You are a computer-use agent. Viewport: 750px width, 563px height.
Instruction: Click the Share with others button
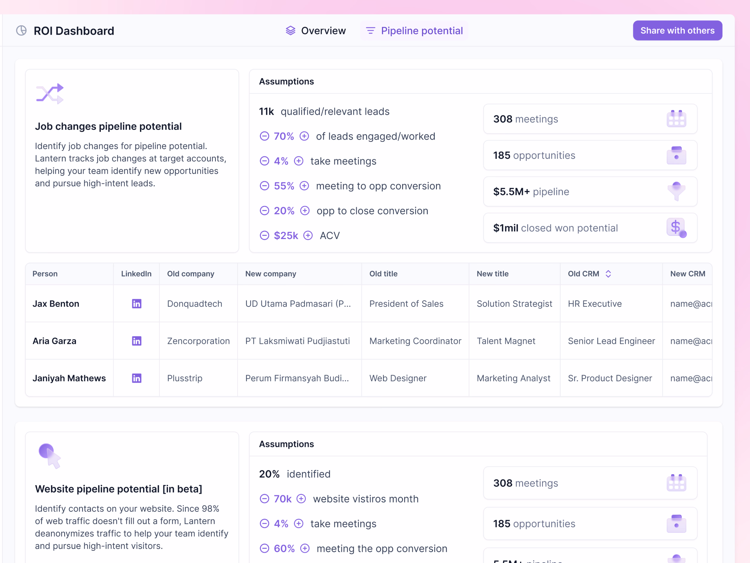tap(677, 30)
